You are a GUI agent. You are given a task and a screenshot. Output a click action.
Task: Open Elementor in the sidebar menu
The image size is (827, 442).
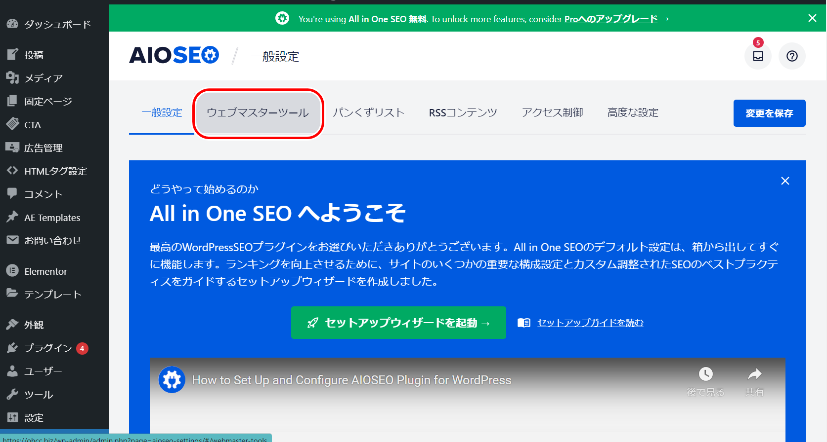pyautogui.click(x=45, y=271)
